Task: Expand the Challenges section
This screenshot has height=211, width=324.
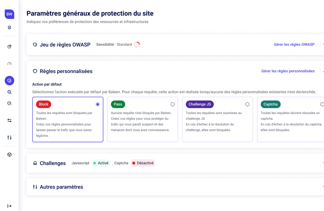Action: click(323, 163)
